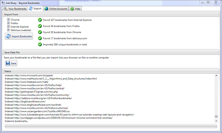Click the blue sync arrows icon on Import tab

click(x=31, y=9)
